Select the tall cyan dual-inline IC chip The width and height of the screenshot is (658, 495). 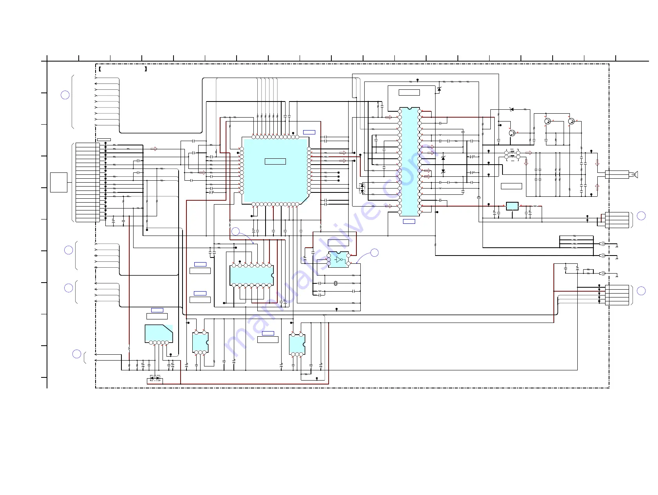click(410, 161)
